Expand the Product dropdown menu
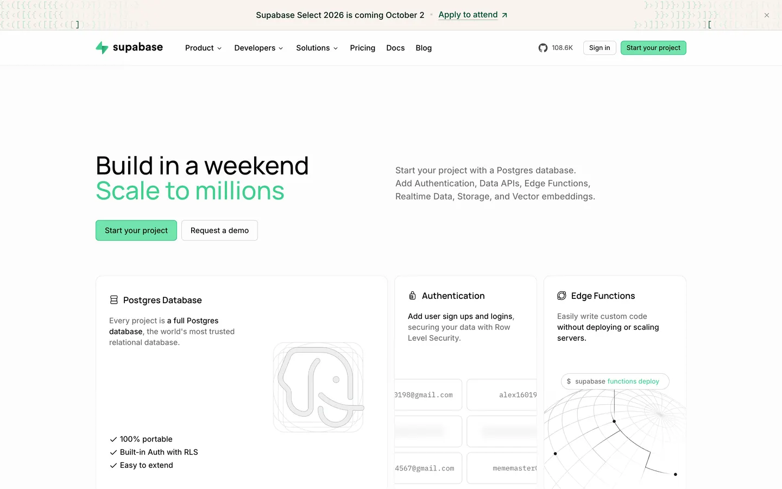 [x=203, y=48]
